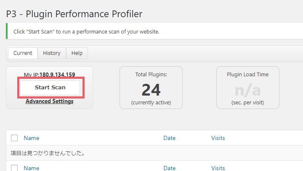Sort by Visits in table header
The height and width of the screenshot is (171, 303).
pyautogui.click(x=218, y=138)
